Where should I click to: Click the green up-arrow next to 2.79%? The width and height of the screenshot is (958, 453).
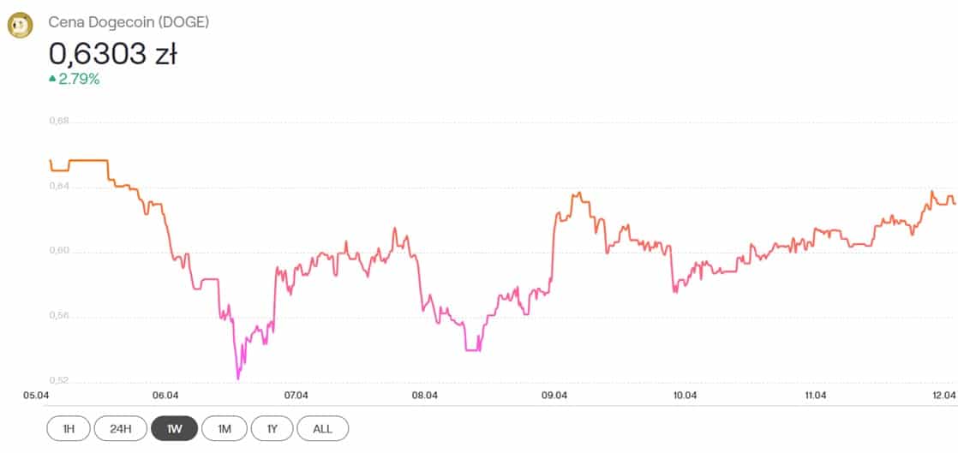(52, 78)
